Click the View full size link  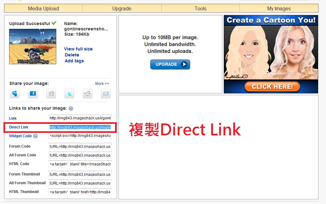(78, 49)
